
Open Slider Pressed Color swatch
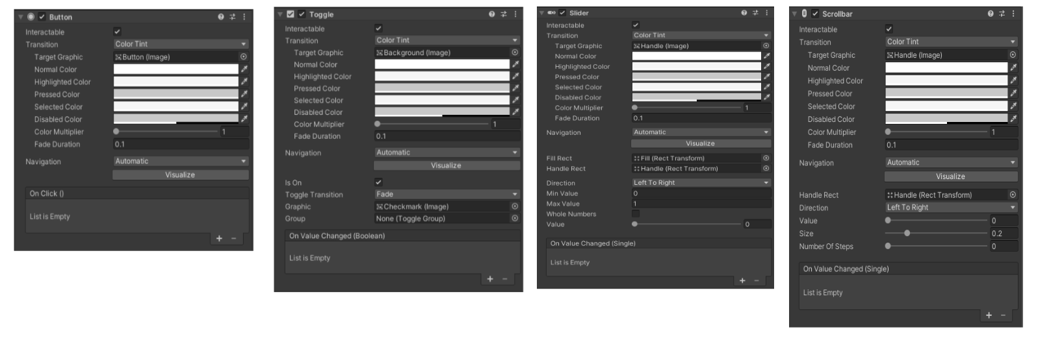tap(696, 77)
